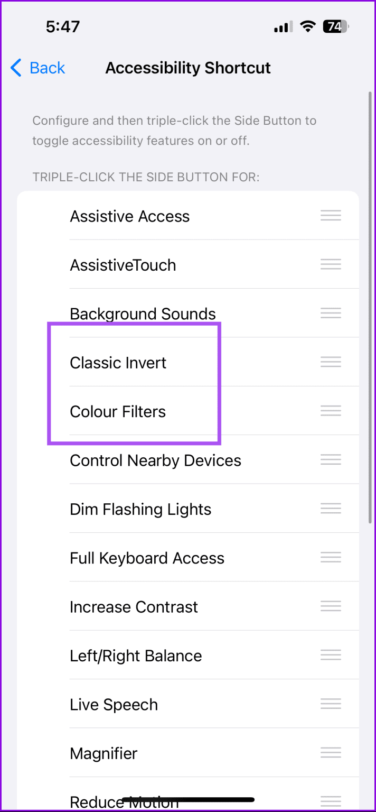This screenshot has width=376, height=812.
Task: Click the battery indicator showing 74
Action: 336,26
